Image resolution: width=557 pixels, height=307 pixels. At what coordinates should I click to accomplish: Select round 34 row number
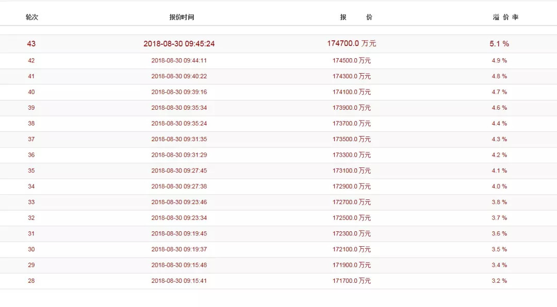pyautogui.click(x=31, y=186)
